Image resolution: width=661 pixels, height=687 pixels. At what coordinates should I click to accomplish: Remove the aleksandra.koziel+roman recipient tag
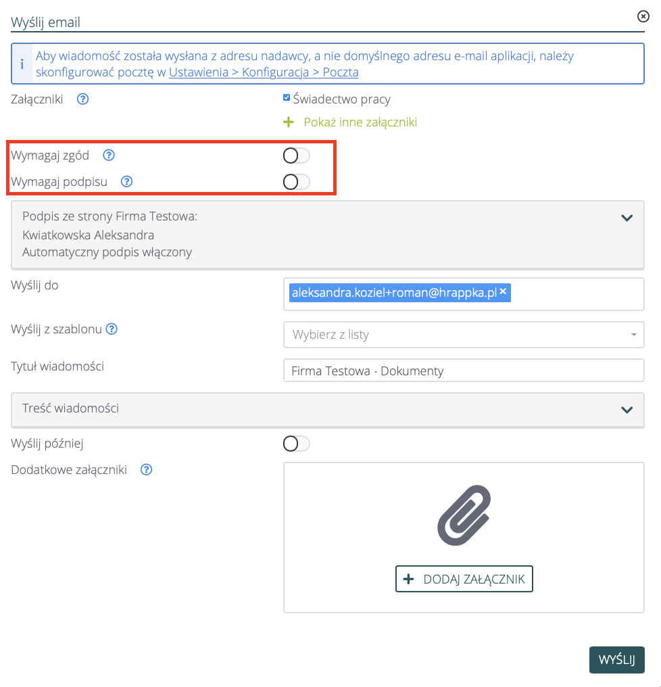(x=503, y=291)
